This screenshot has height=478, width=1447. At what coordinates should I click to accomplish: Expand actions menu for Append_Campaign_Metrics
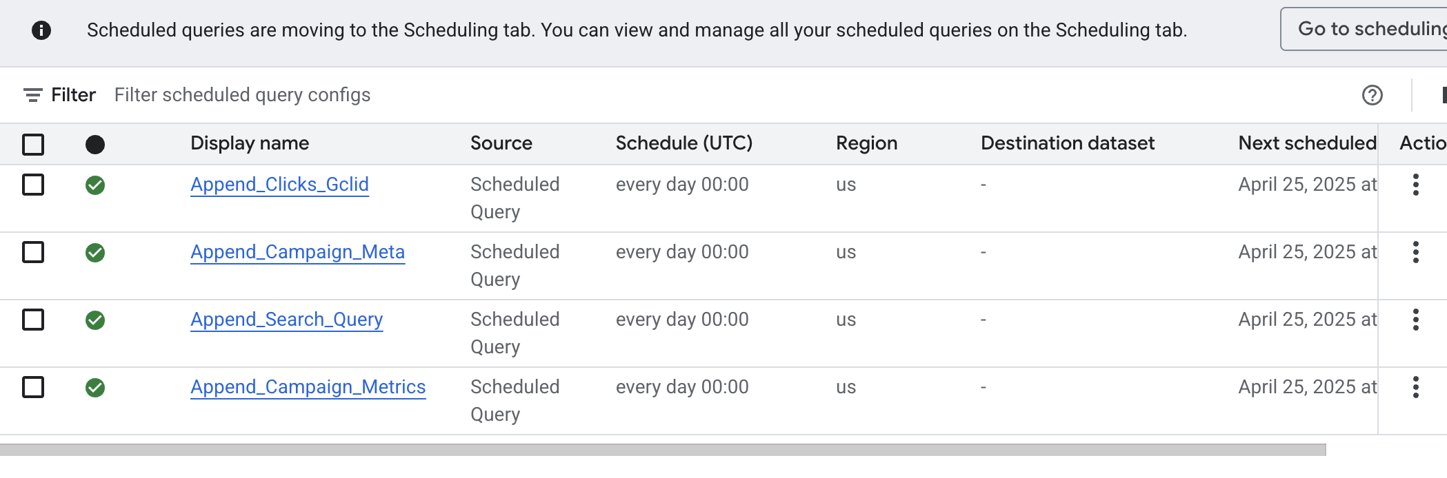(1415, 387)
